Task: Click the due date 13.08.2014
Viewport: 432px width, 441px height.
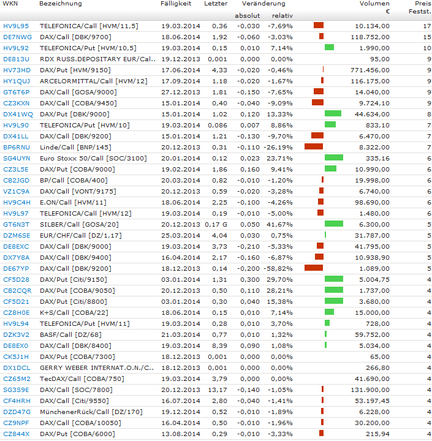Action: [x=181, y=434]
